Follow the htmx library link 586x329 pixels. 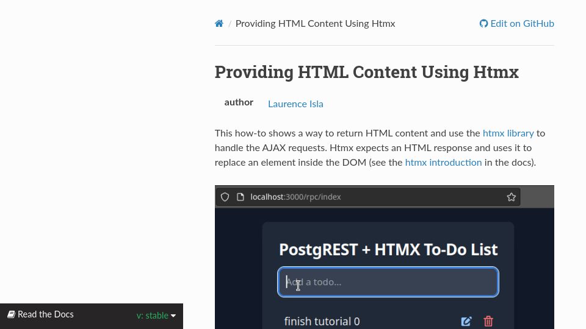(x=508, y=133)
